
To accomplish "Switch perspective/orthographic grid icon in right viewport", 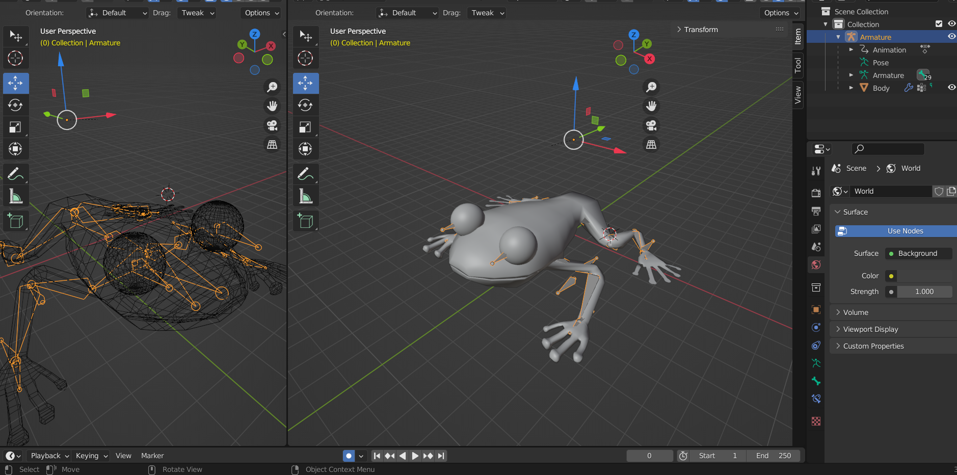I will coord(651,145).
